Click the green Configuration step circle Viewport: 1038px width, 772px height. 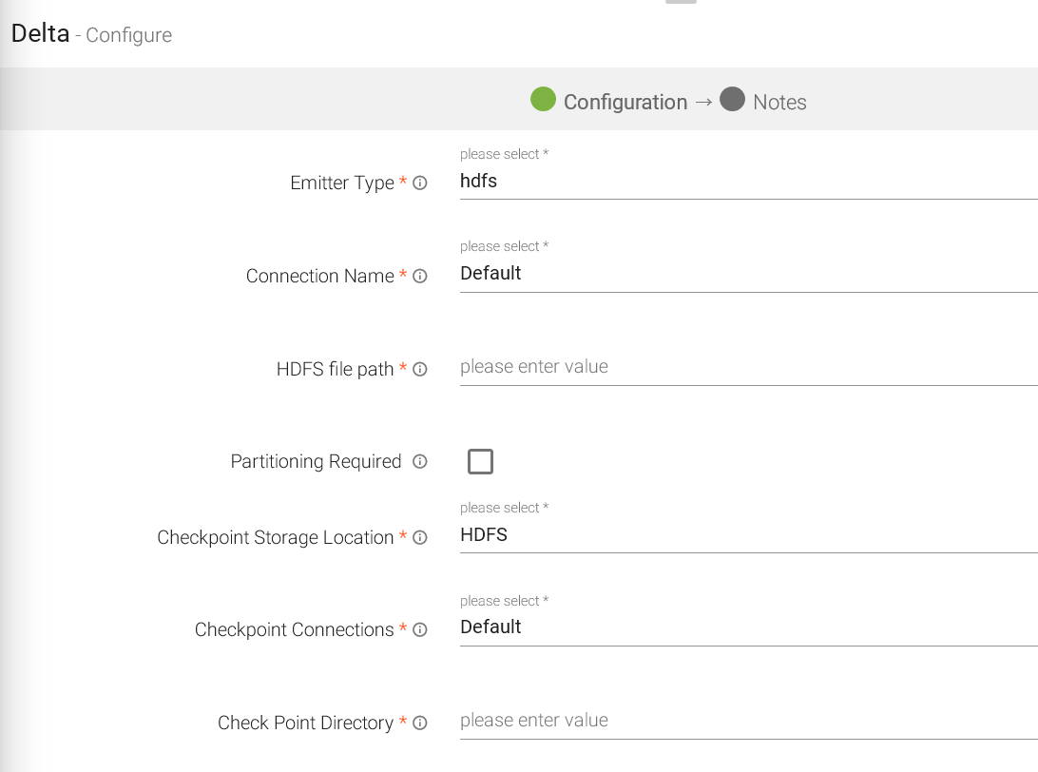(543, 100)
